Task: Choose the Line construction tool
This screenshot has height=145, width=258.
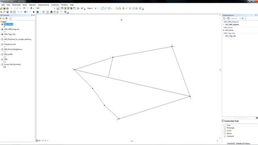Action: tap(229, 125)
